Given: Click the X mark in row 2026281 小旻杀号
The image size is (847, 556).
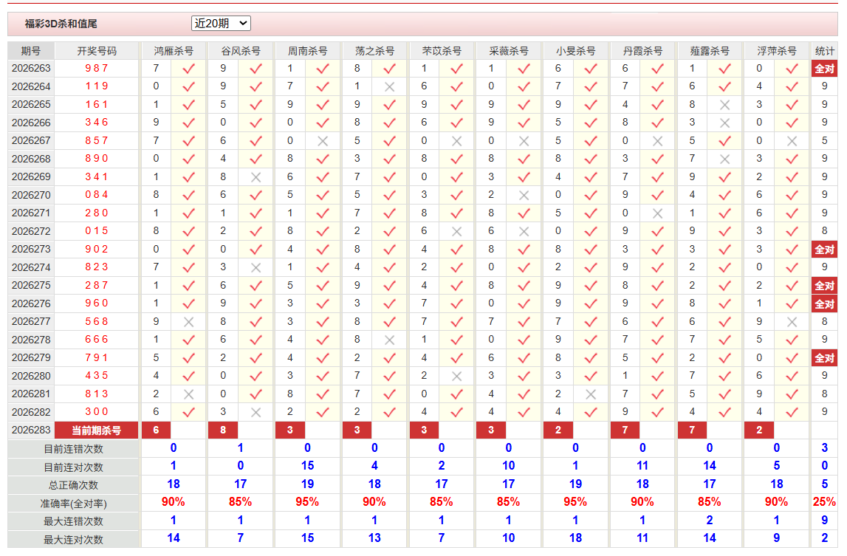Looking at the screenshot, I should pos(591,394).
